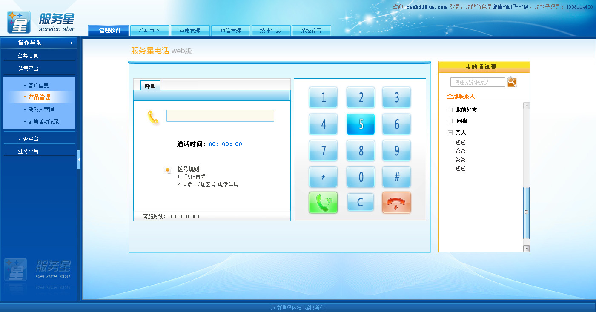Expand the 我的好友 contact group
Screen dimensions: 596x312
450,110
